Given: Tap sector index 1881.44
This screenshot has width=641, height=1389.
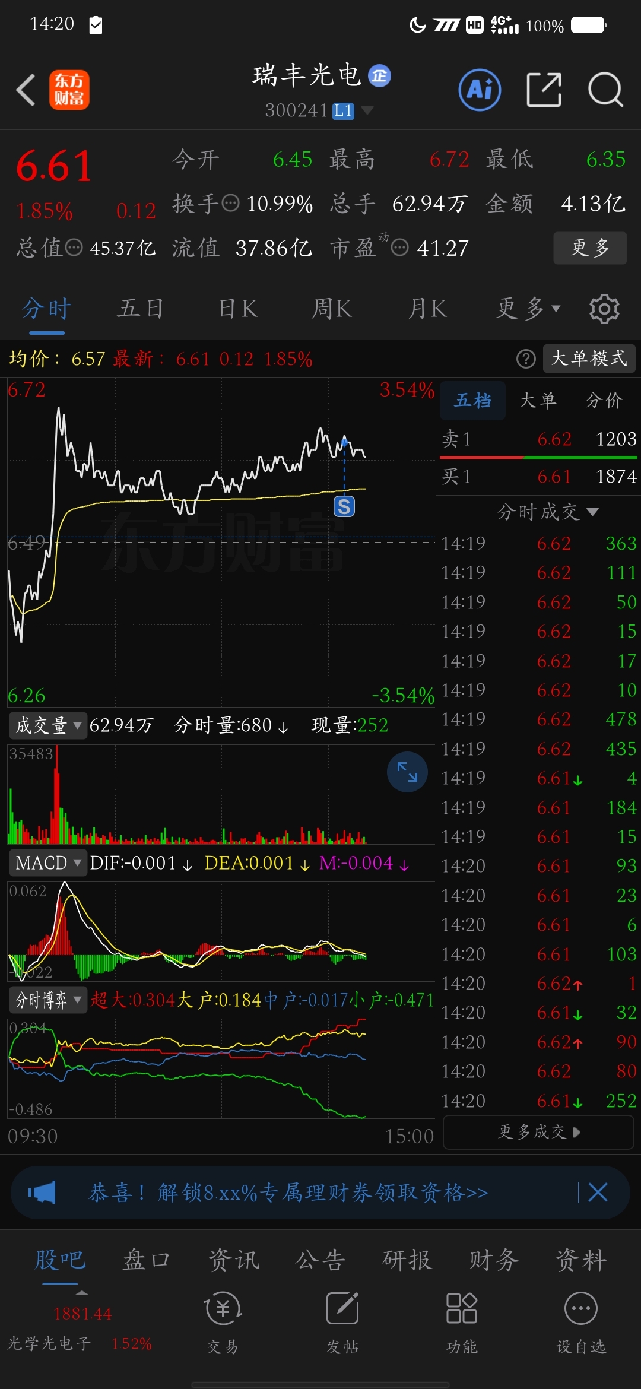Looking at the screenshot, I should [82, 1314].
